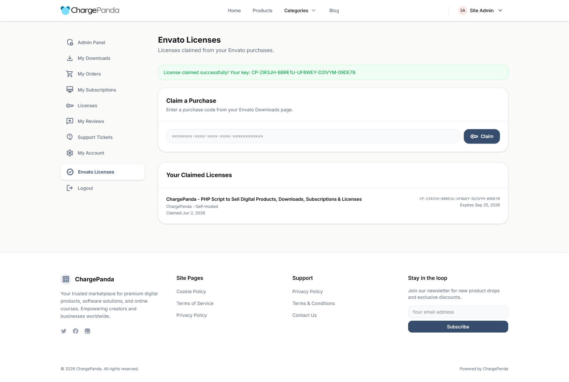Click the Licenses key icon in sidebar
The height and width of the screenshot is (382, 569).
[x=70, y=105]
